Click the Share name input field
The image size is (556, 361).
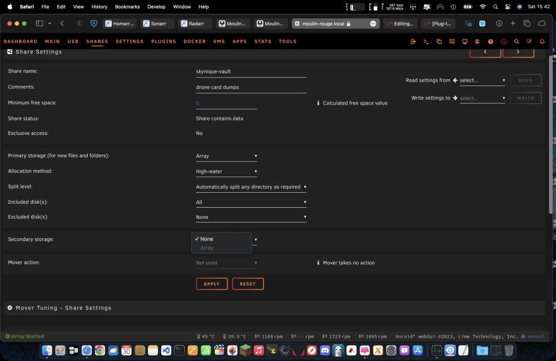251,72
